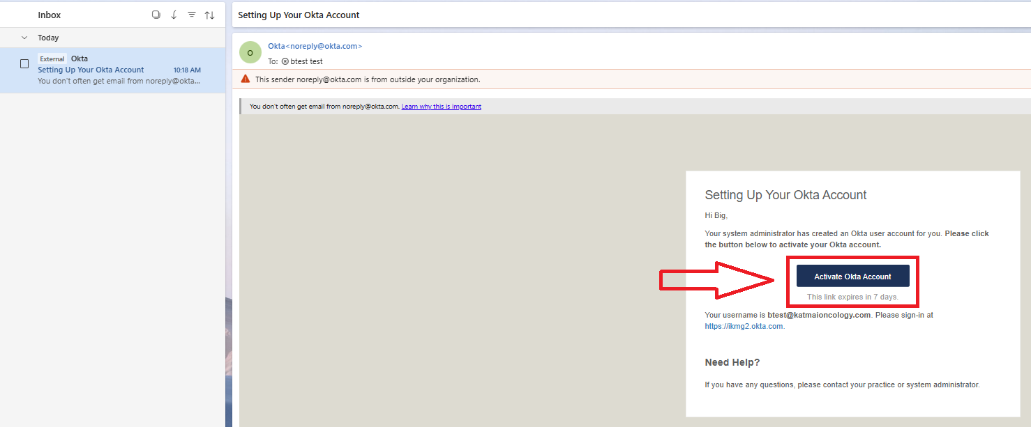Click the email subject header at top of reading pane
The height and width of the screenshot is (427, 1031).
coord(299,15)
